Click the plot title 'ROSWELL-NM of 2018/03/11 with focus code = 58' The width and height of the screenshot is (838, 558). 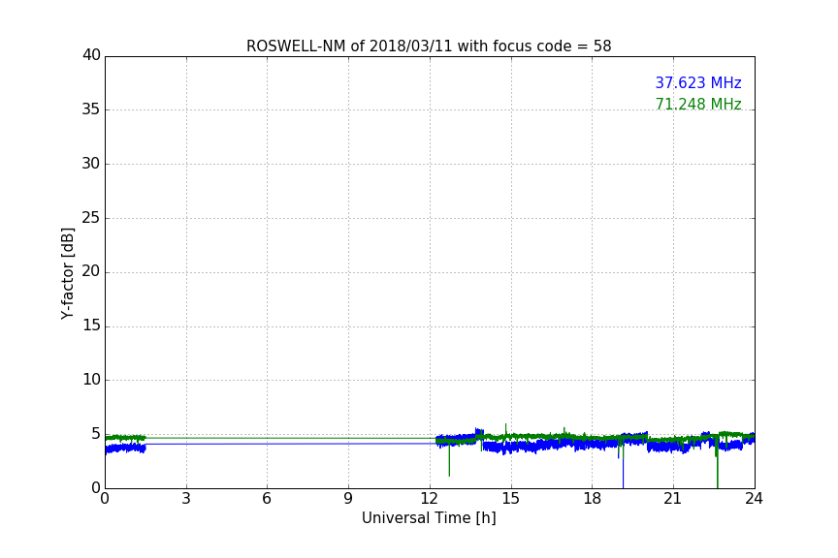pyautogui.click(x=429, y=46)
